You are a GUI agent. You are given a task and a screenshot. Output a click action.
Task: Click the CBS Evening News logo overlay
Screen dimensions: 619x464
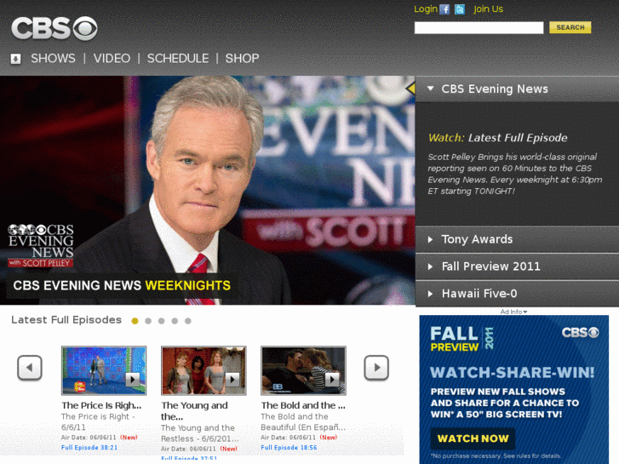pyautogui.click(x=41, y=246)
